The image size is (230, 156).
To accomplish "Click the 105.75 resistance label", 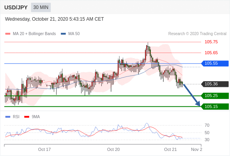I will 211,42.
